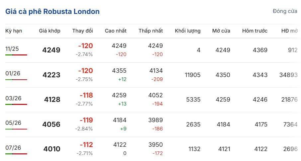The image size is (301, 161).
Task: Select the 'Cao nhất' column header
Action: click(x=115, y=31)
